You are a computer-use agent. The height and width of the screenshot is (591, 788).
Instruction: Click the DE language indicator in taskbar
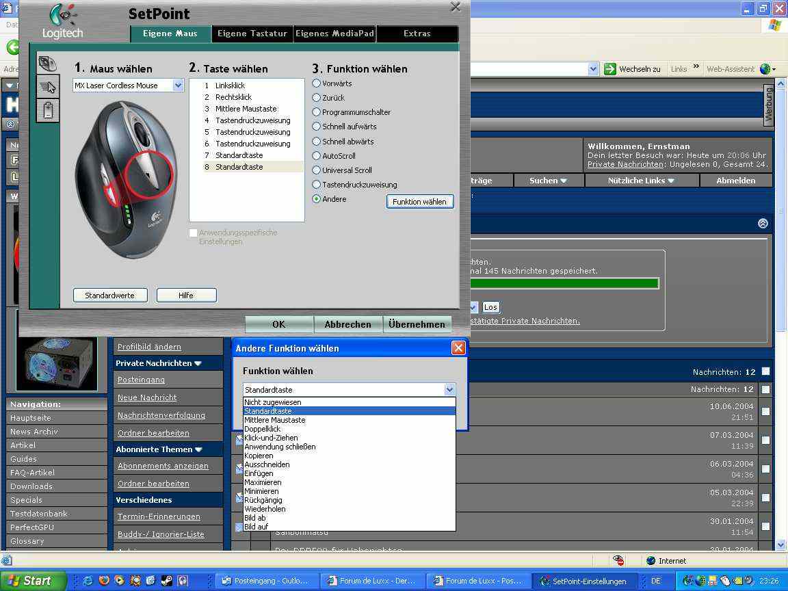coord(655,581)
